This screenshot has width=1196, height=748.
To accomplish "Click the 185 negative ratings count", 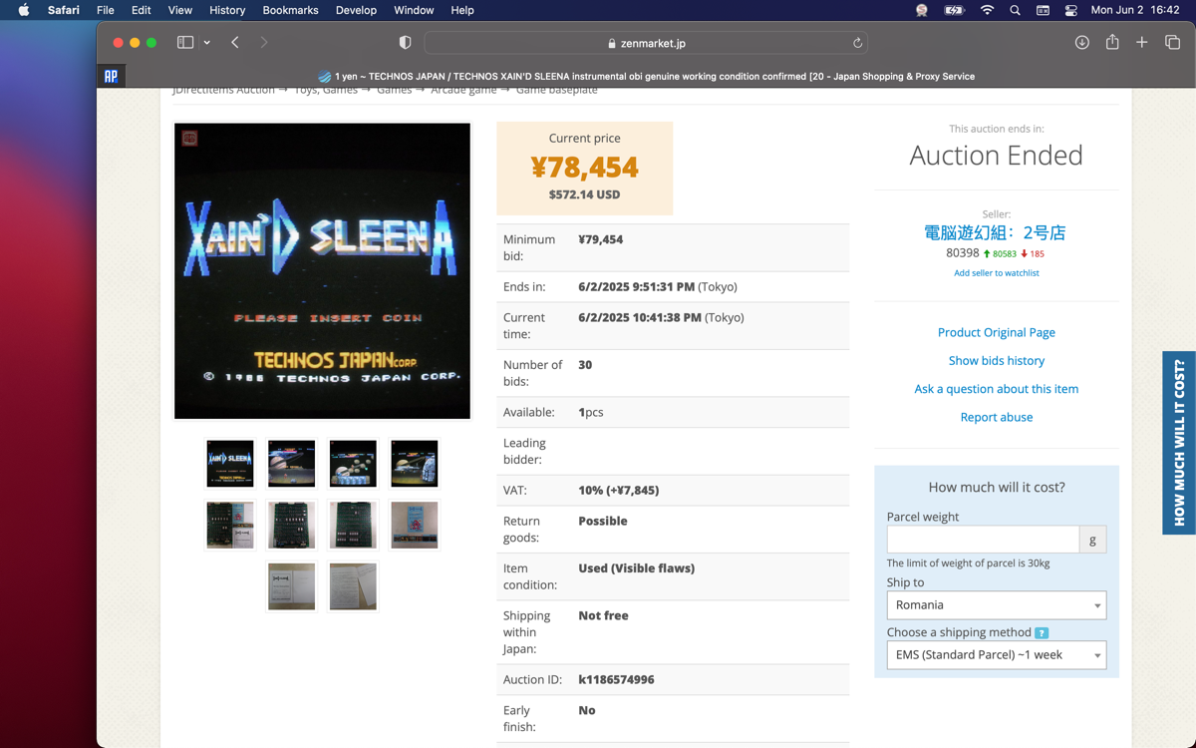I will (1033, 254).
